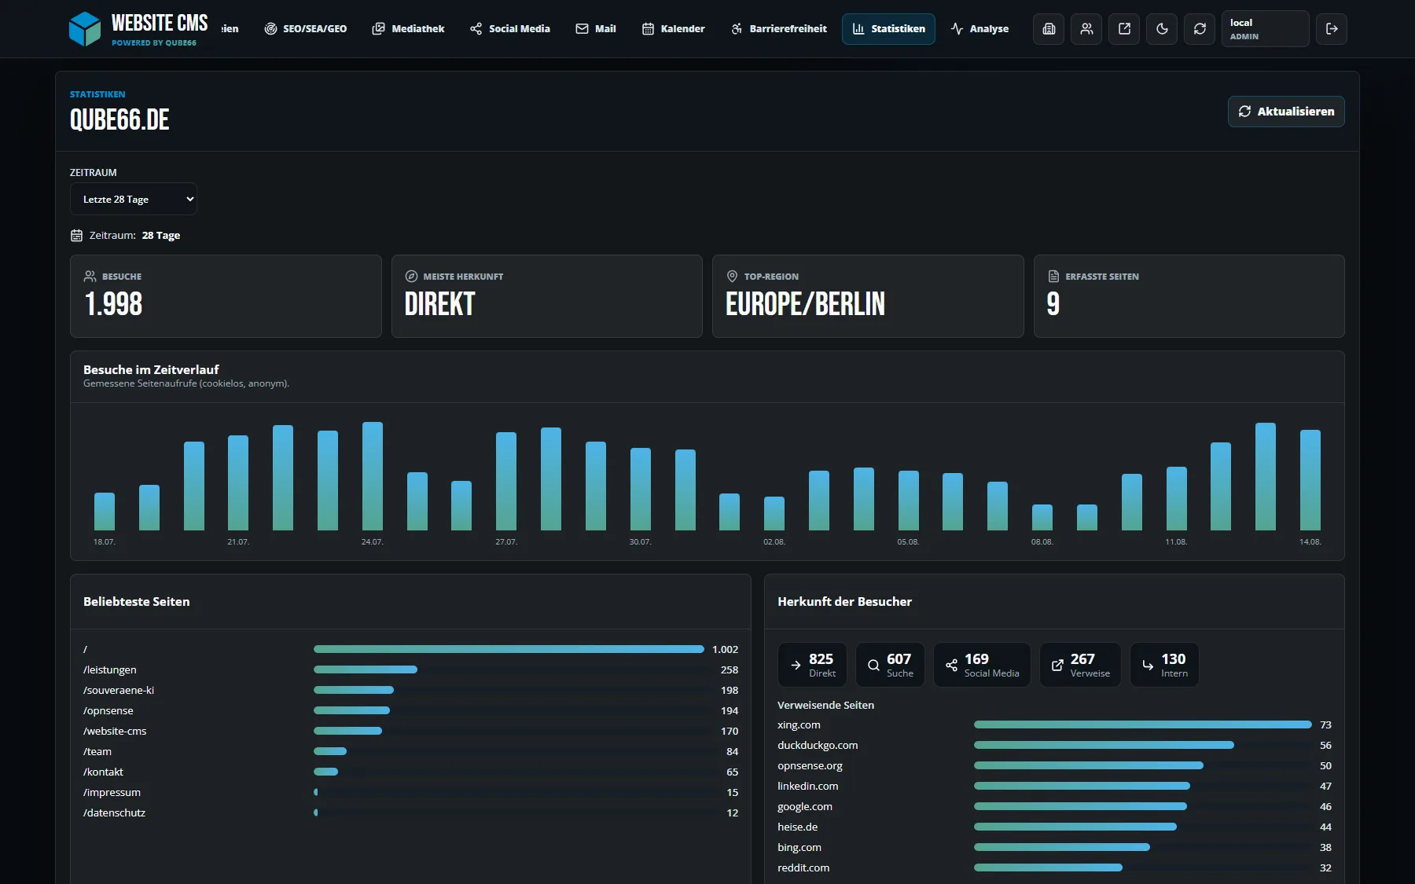This screenshot has height=884, width=1415.
Task: Click the chart bar above 18.07.
Action: [105, 512]
